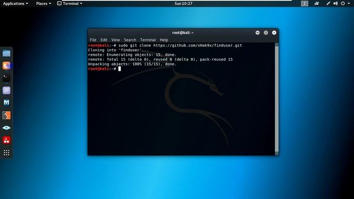The image size is (354, 199).
Task: Show all applications grid
Action: pyautogui.click(x=6, y=153)
